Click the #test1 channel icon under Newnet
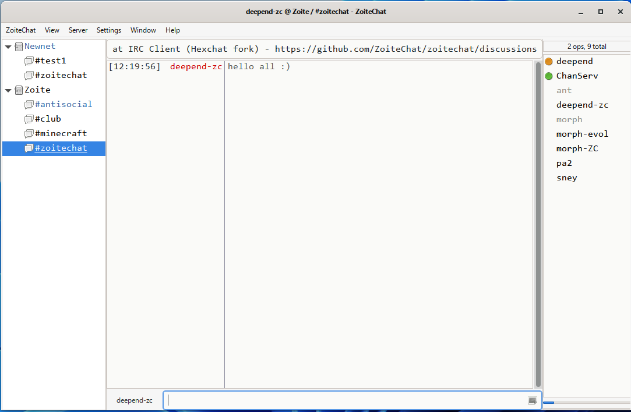 tap(29, 61)
